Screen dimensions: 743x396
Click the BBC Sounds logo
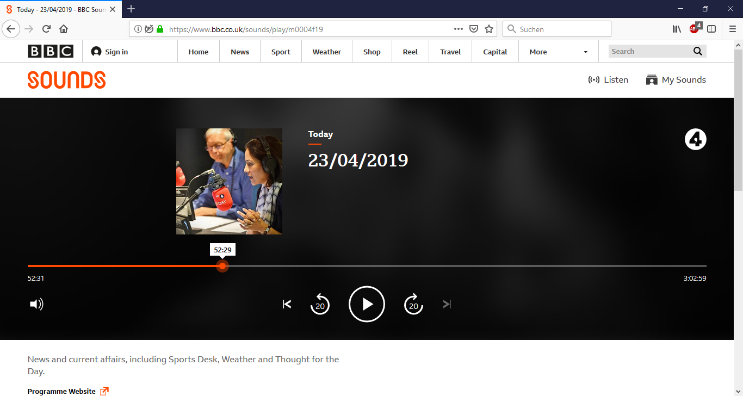click(x=66, y=80)
